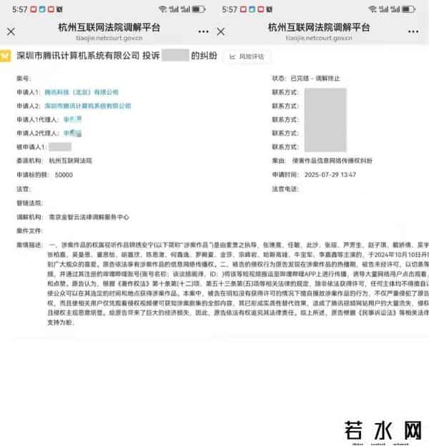Screen dimensions: 429x446
Task: Open 申请人1 腾讯科技（北京）有限公司 link
Action: coord(82,92)
